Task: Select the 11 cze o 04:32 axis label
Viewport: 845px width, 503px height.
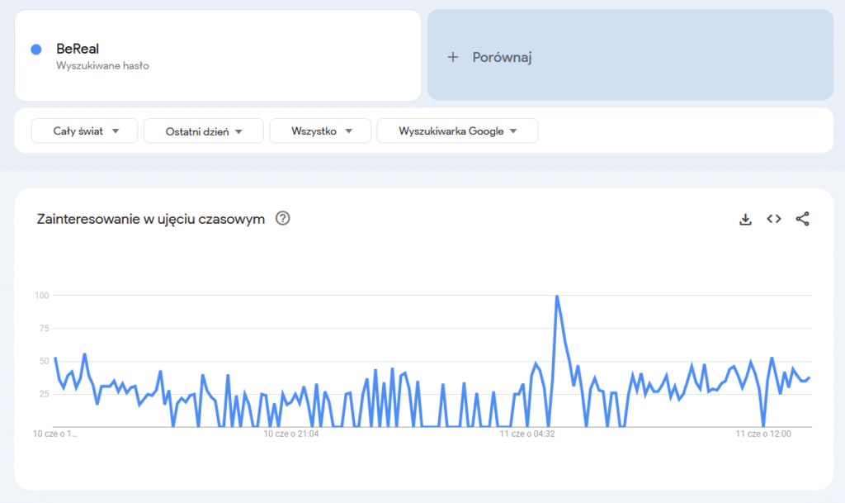Action: pos(526,433)
